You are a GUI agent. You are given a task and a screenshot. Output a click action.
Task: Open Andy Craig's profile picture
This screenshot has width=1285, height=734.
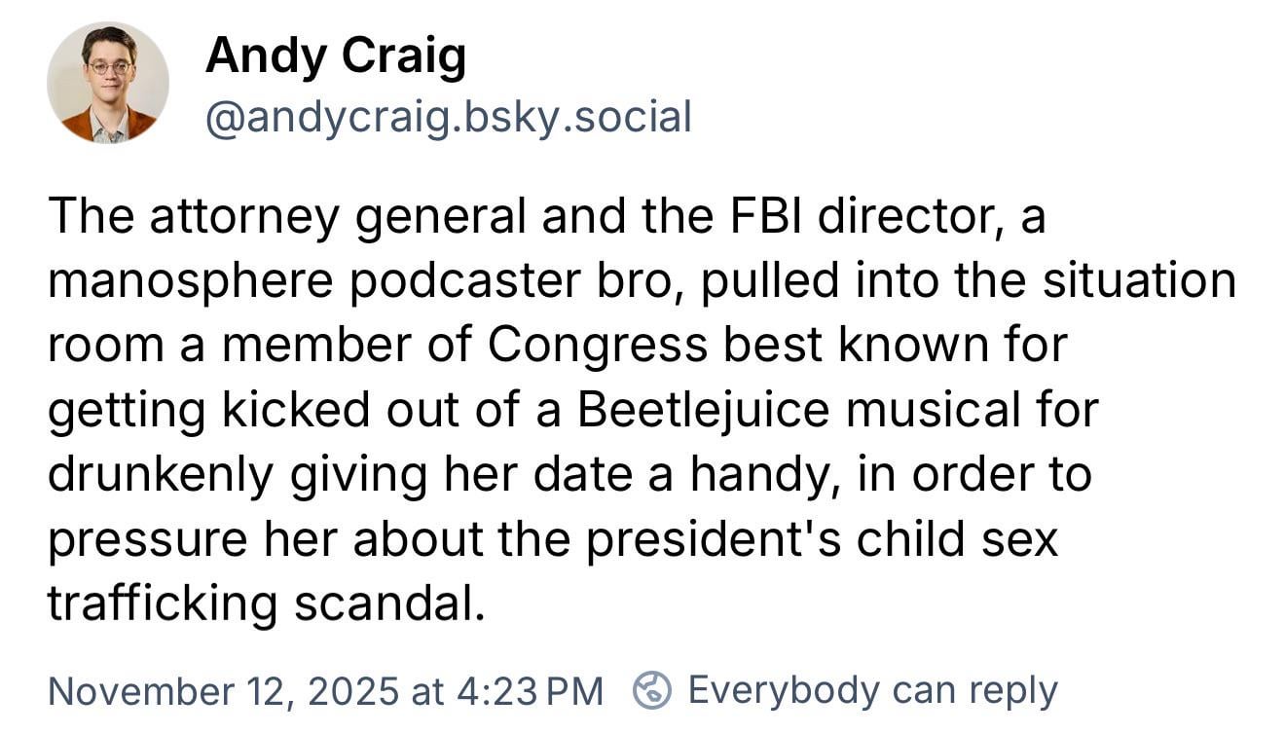tap(107, 84)
